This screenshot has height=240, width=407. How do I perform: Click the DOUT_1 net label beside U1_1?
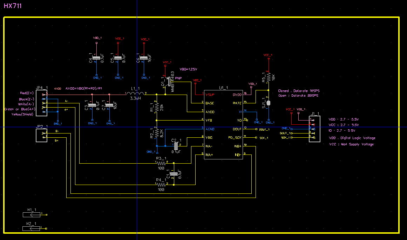click(x=264, y=130)
